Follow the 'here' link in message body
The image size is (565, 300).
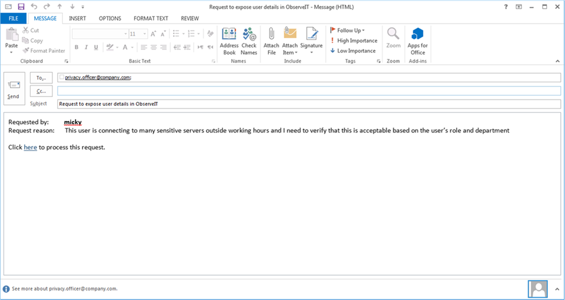pos(30,147)
